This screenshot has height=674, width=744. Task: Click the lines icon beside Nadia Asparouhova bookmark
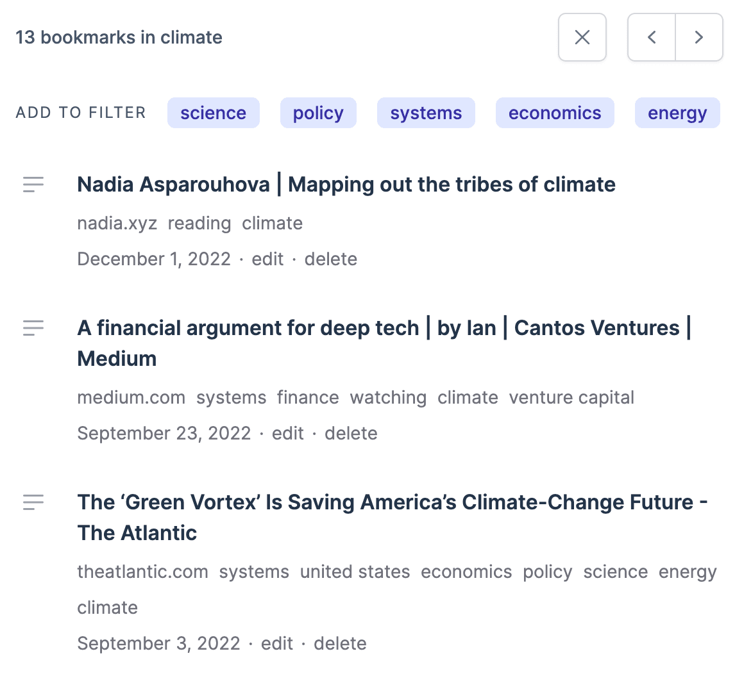[33, 185]
